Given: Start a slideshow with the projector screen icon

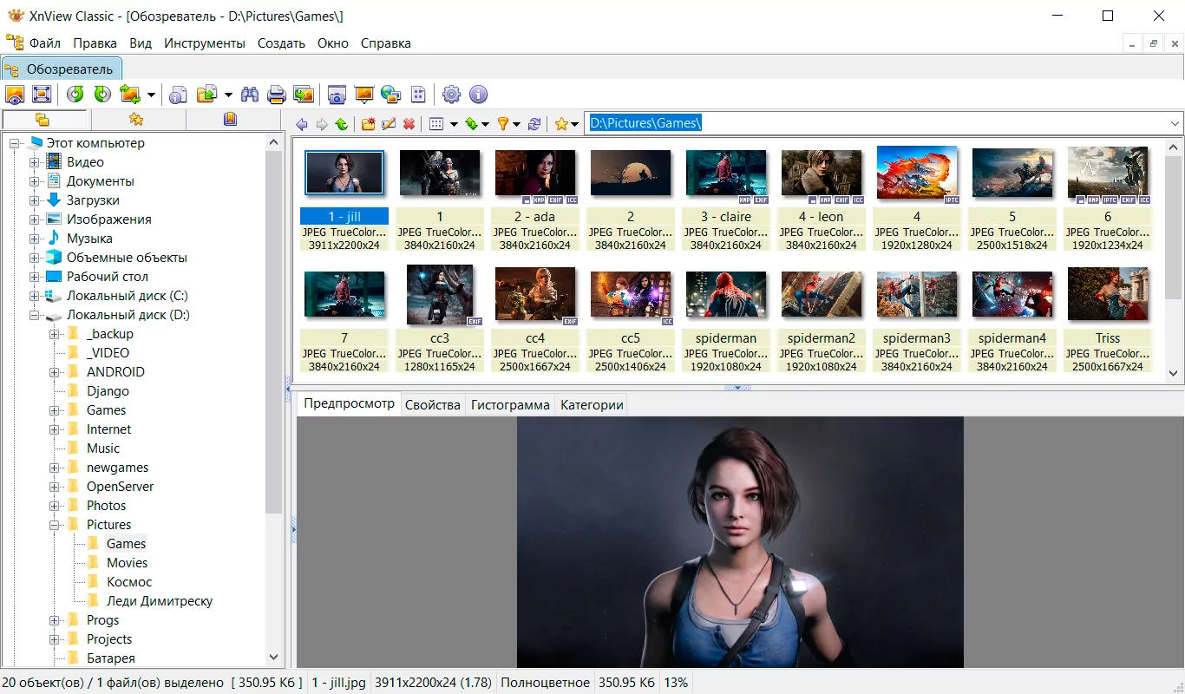Looking at the screenshot, I should (364, 95).
